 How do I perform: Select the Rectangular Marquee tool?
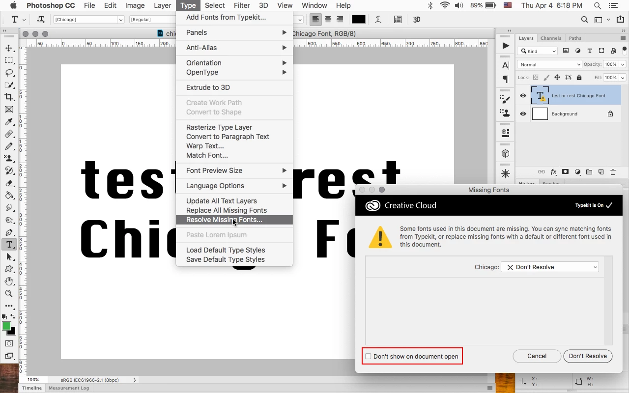[x=9, y=60]
